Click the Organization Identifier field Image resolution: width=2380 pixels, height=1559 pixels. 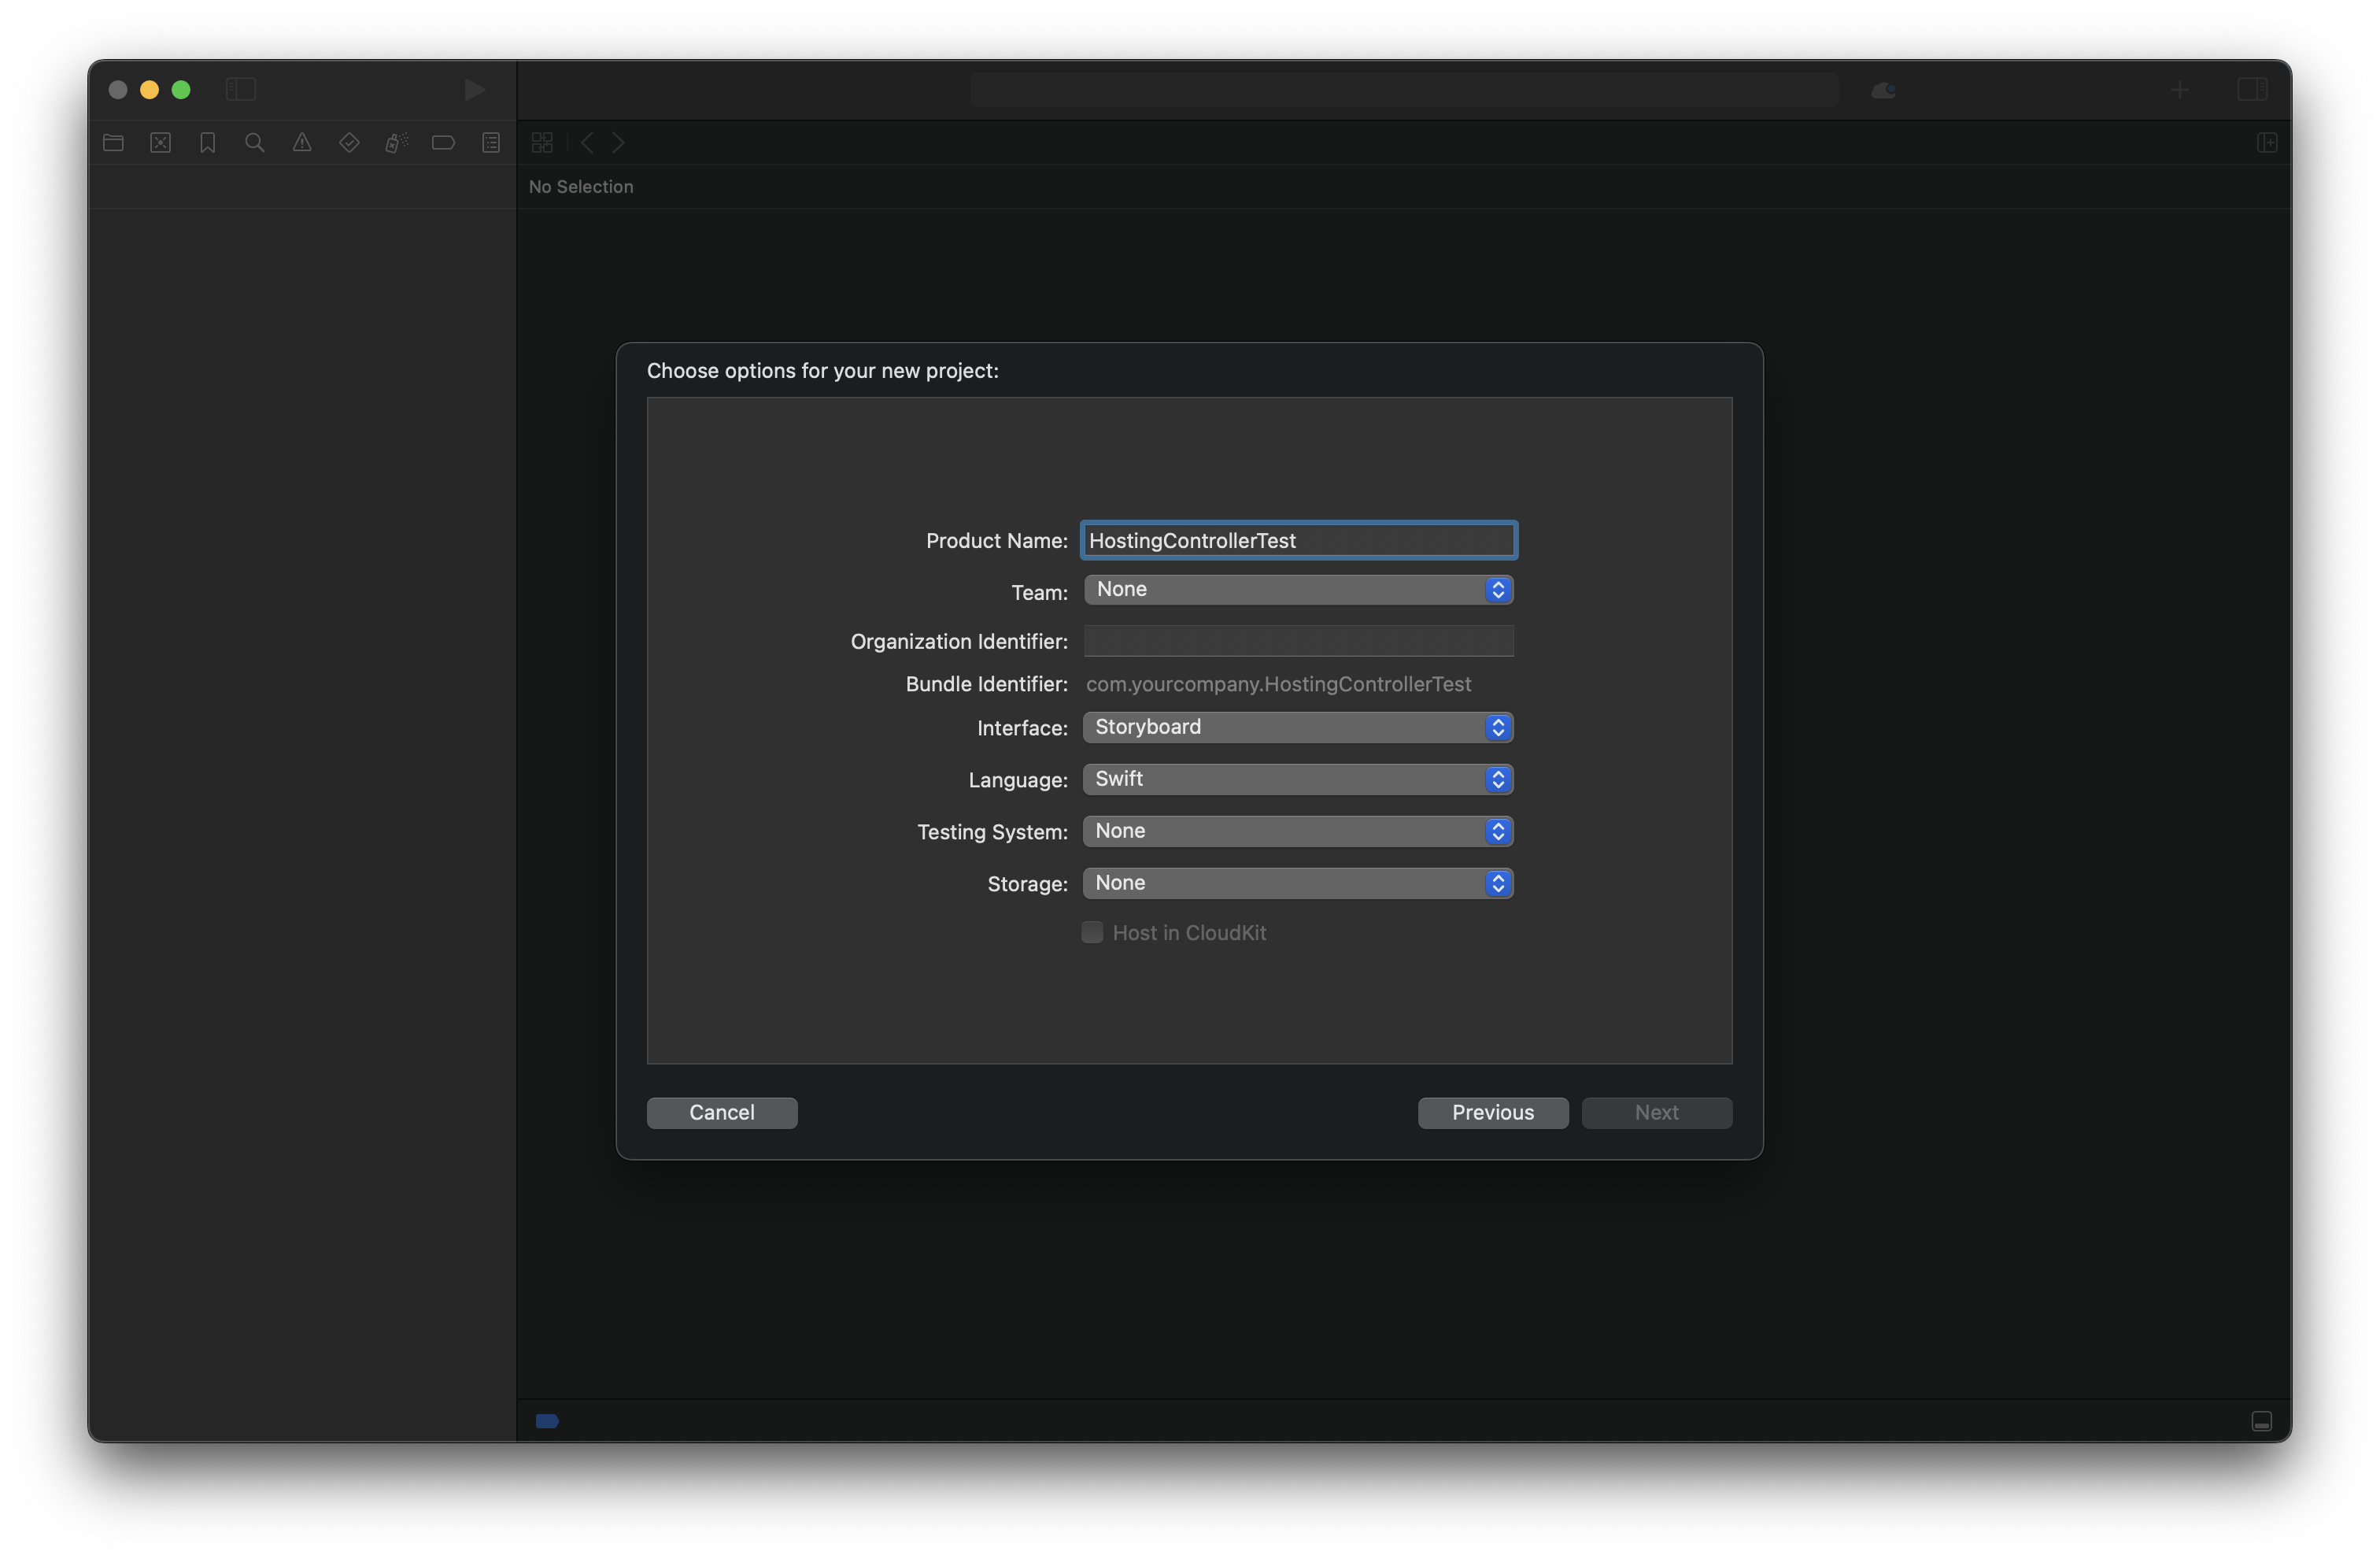pos(1298,642)
